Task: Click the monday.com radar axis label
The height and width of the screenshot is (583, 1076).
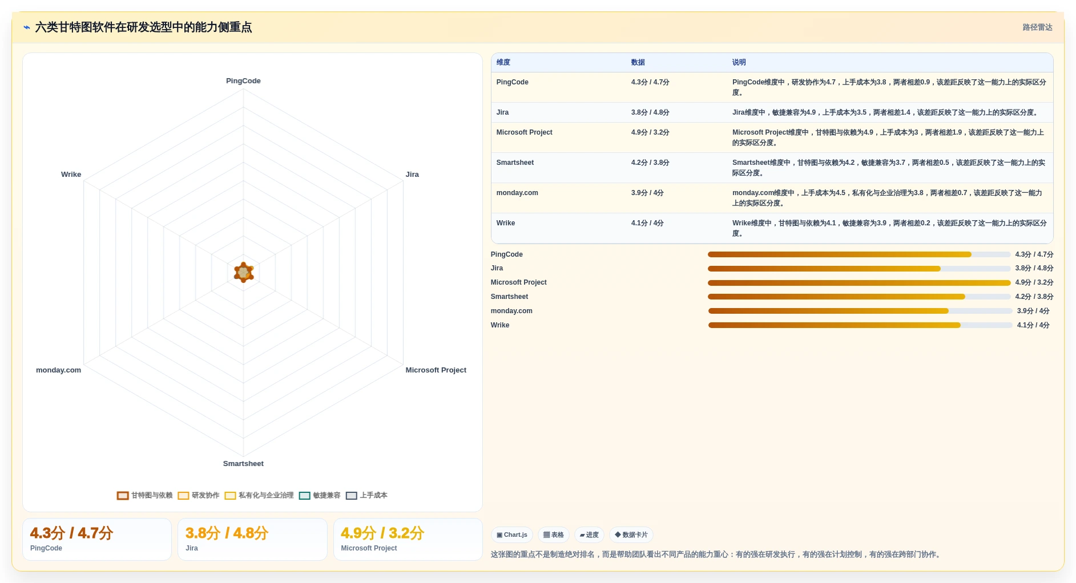Action: 58,370
